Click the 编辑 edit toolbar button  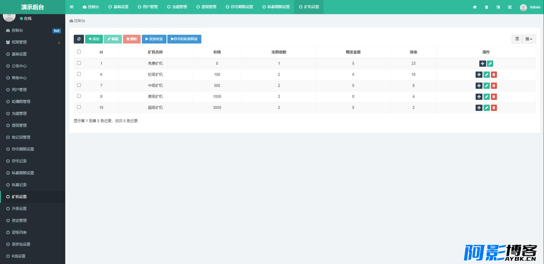pyautogui.click(x=113, y=39)
